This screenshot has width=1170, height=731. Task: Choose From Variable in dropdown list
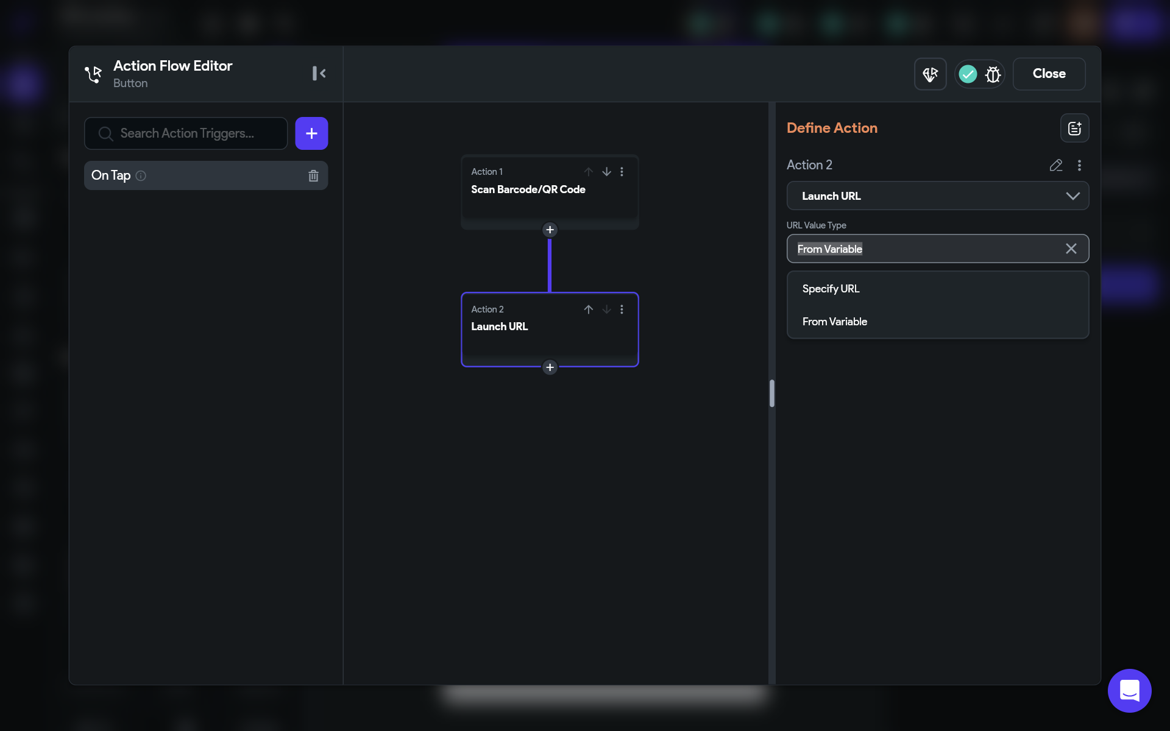click(x=834, y=322)
